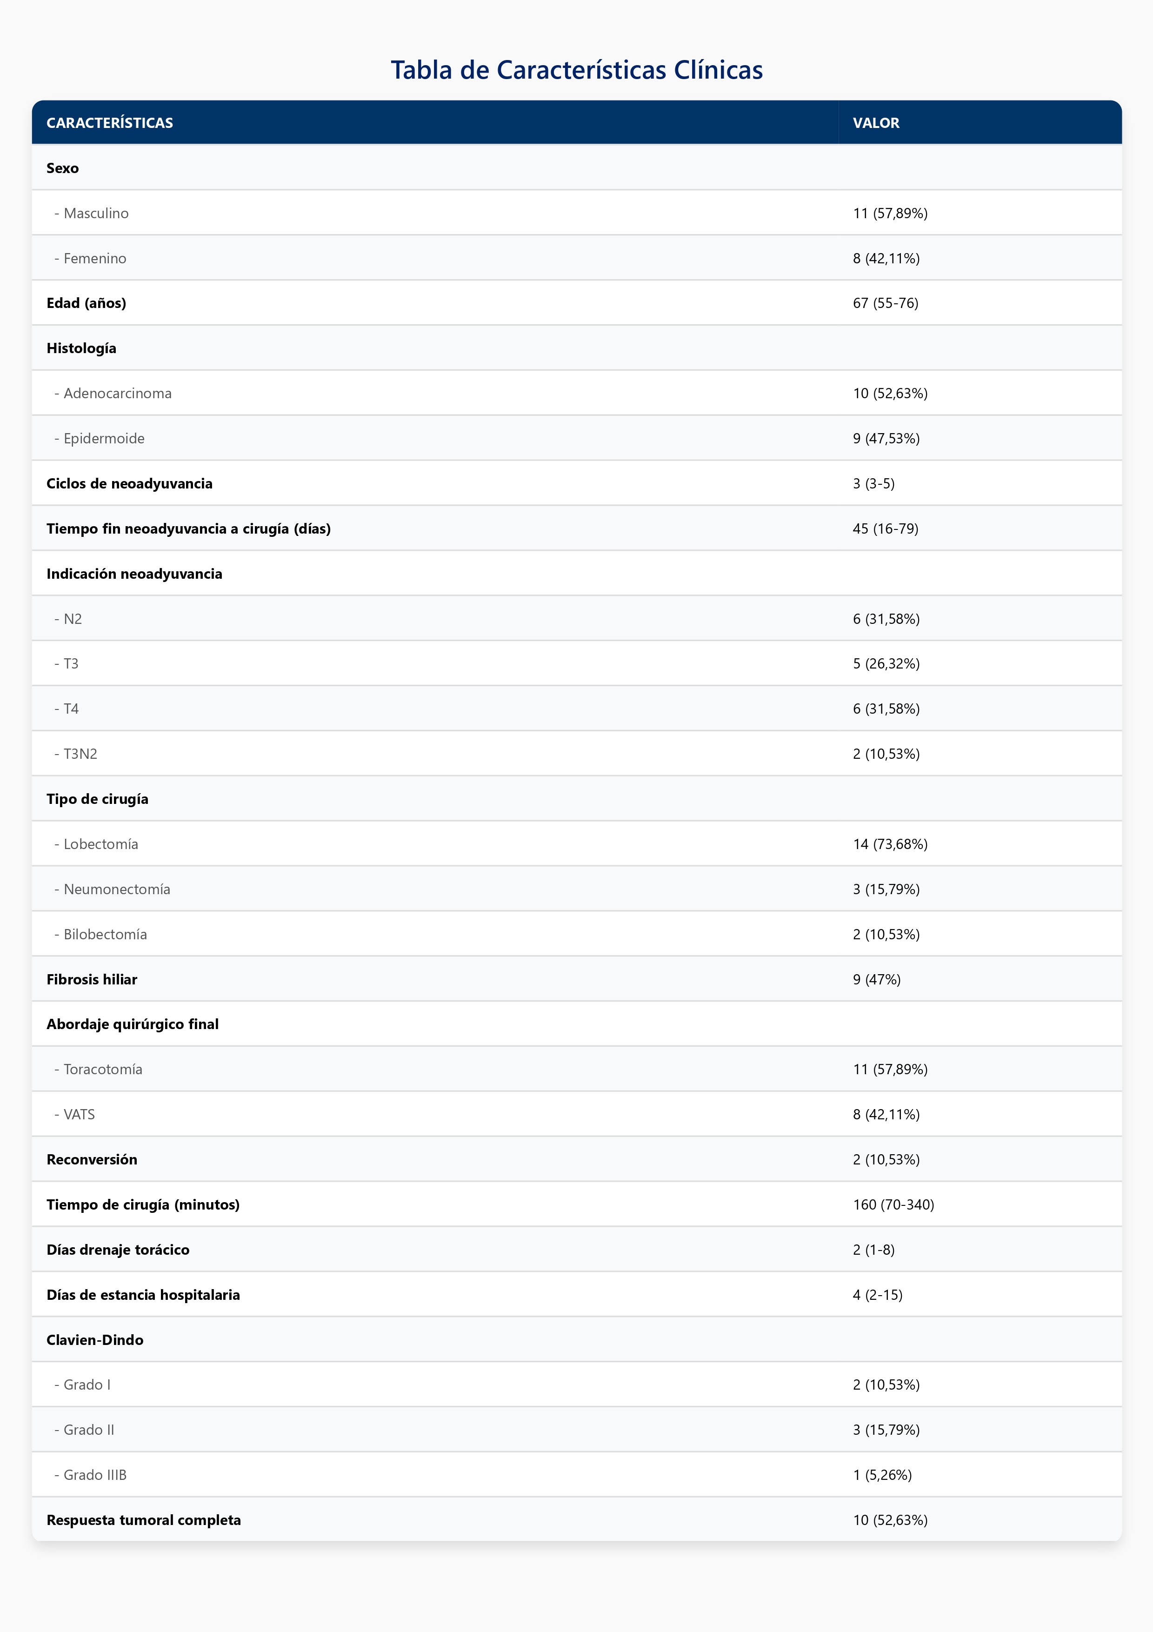This screenshot has width=1153, height=1632.
Task: Click the 'Edad (años)' row label
Action: click(86, 303)
